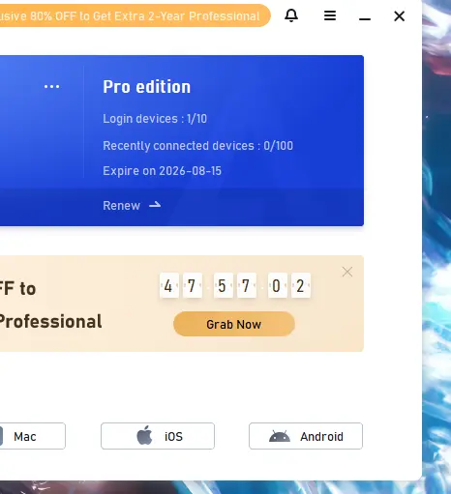451x494 pixels.
Task: Click the Android robot icon
Action: coord(280,436)
